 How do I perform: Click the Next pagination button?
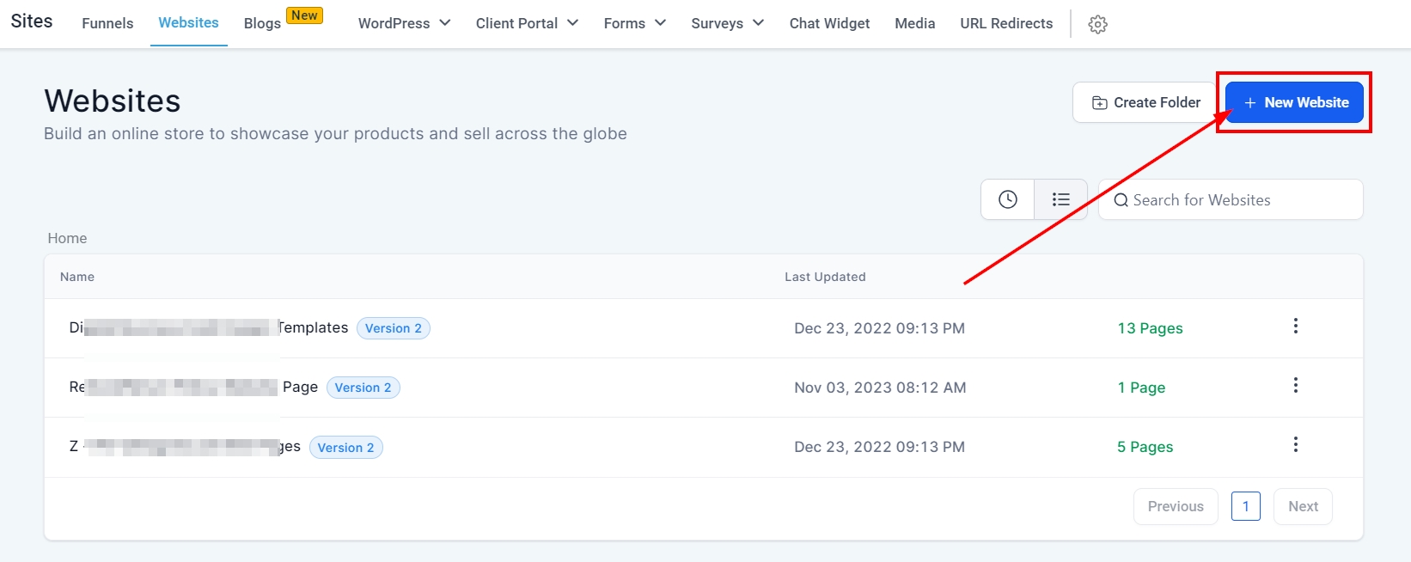pyautogui.click(x=1303, y=506)
